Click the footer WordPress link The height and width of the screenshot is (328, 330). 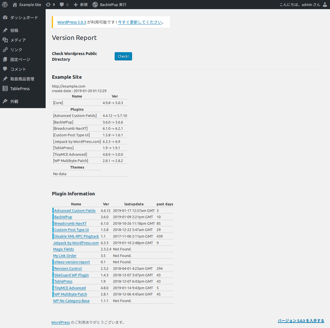tap(60, 322)
